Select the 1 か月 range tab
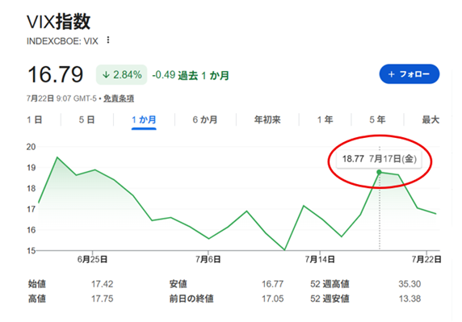462x322 pixels. [144, 119]
